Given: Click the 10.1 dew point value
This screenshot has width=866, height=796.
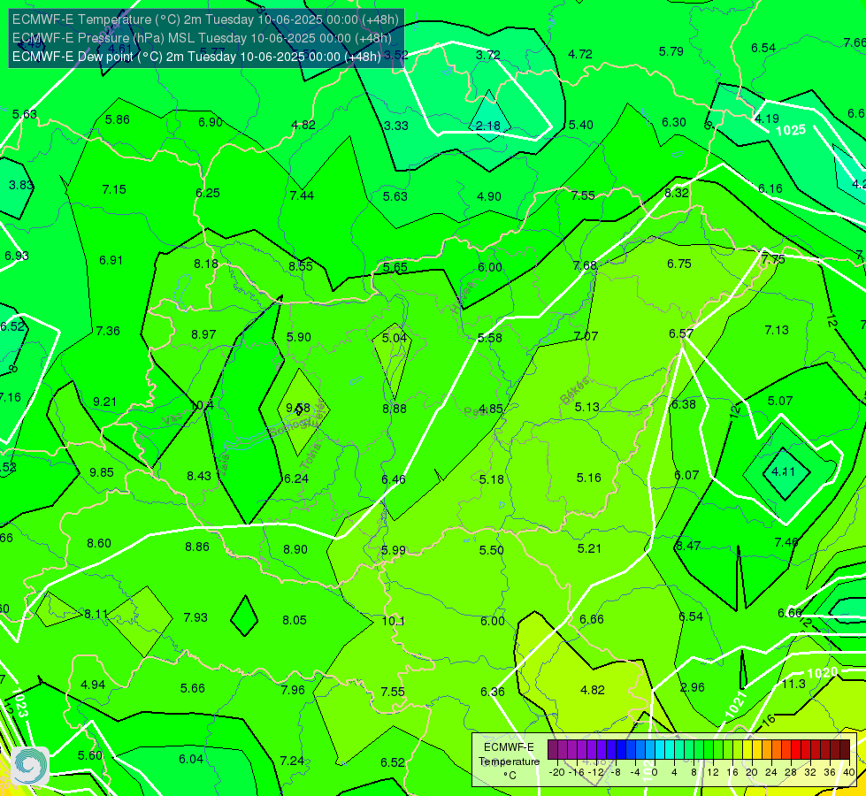Looking at the screenshot, I should point(394,621).
